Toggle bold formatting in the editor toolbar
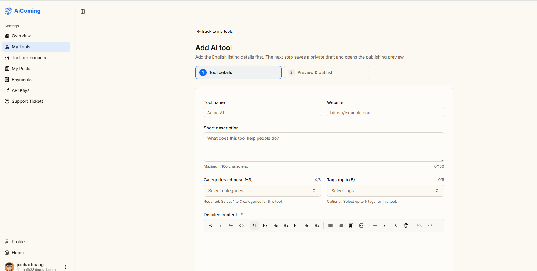The image size is (537, 271). click(x=210, y=226)
